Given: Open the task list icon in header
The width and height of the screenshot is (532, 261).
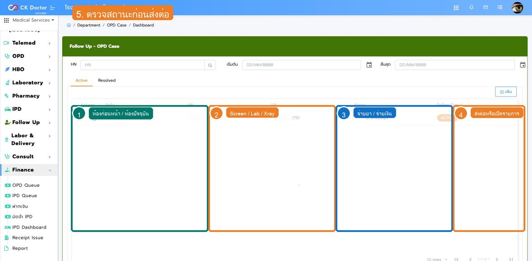Looking at the screenshot, I should pyautogui.click(x=500, y=7).
